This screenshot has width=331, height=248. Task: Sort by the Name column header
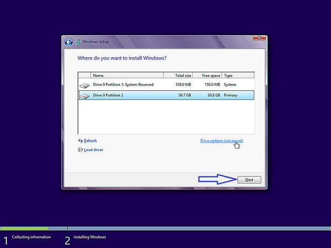127,76
